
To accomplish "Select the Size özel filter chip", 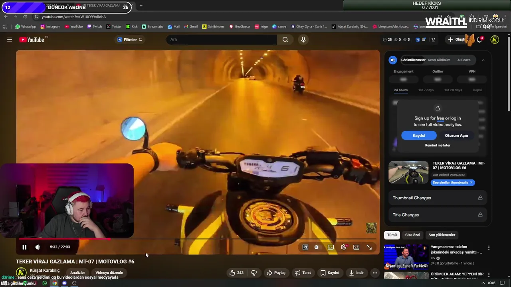I will click(x=413, y=235).
